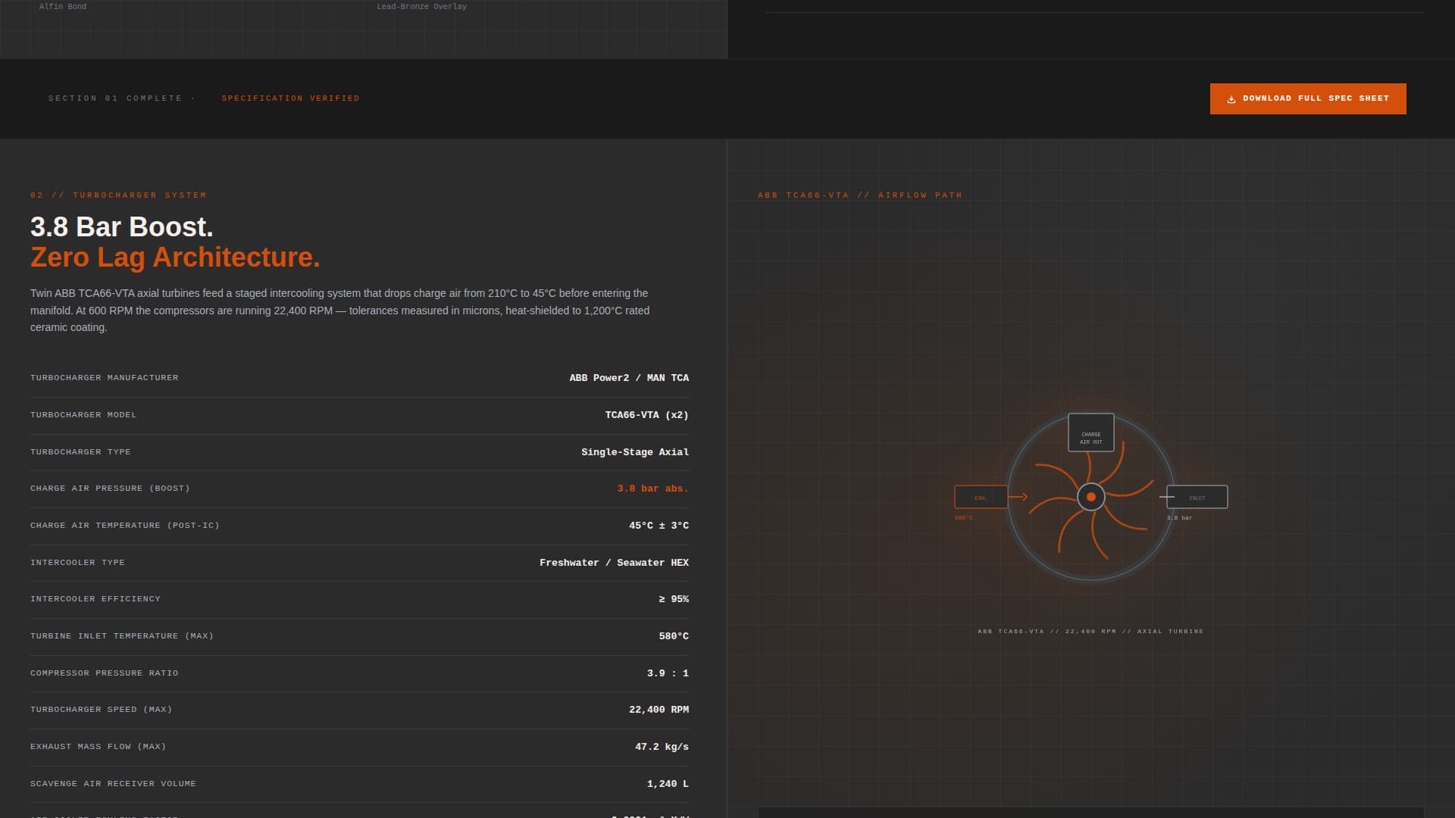Screen dimensions: 1455x818
Task: Expand the INTERCOOLER TYPE spec row
Action: [359, 562]
